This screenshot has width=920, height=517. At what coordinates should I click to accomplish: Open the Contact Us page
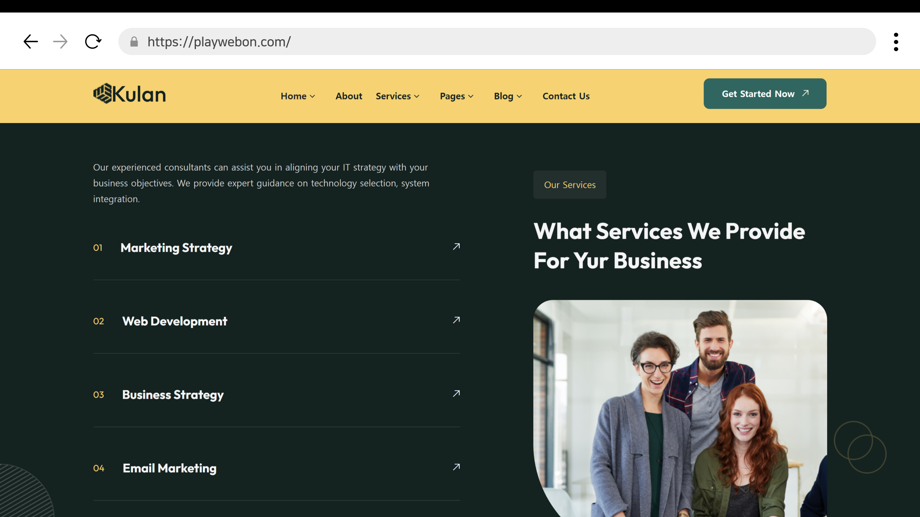click(566, 96)
